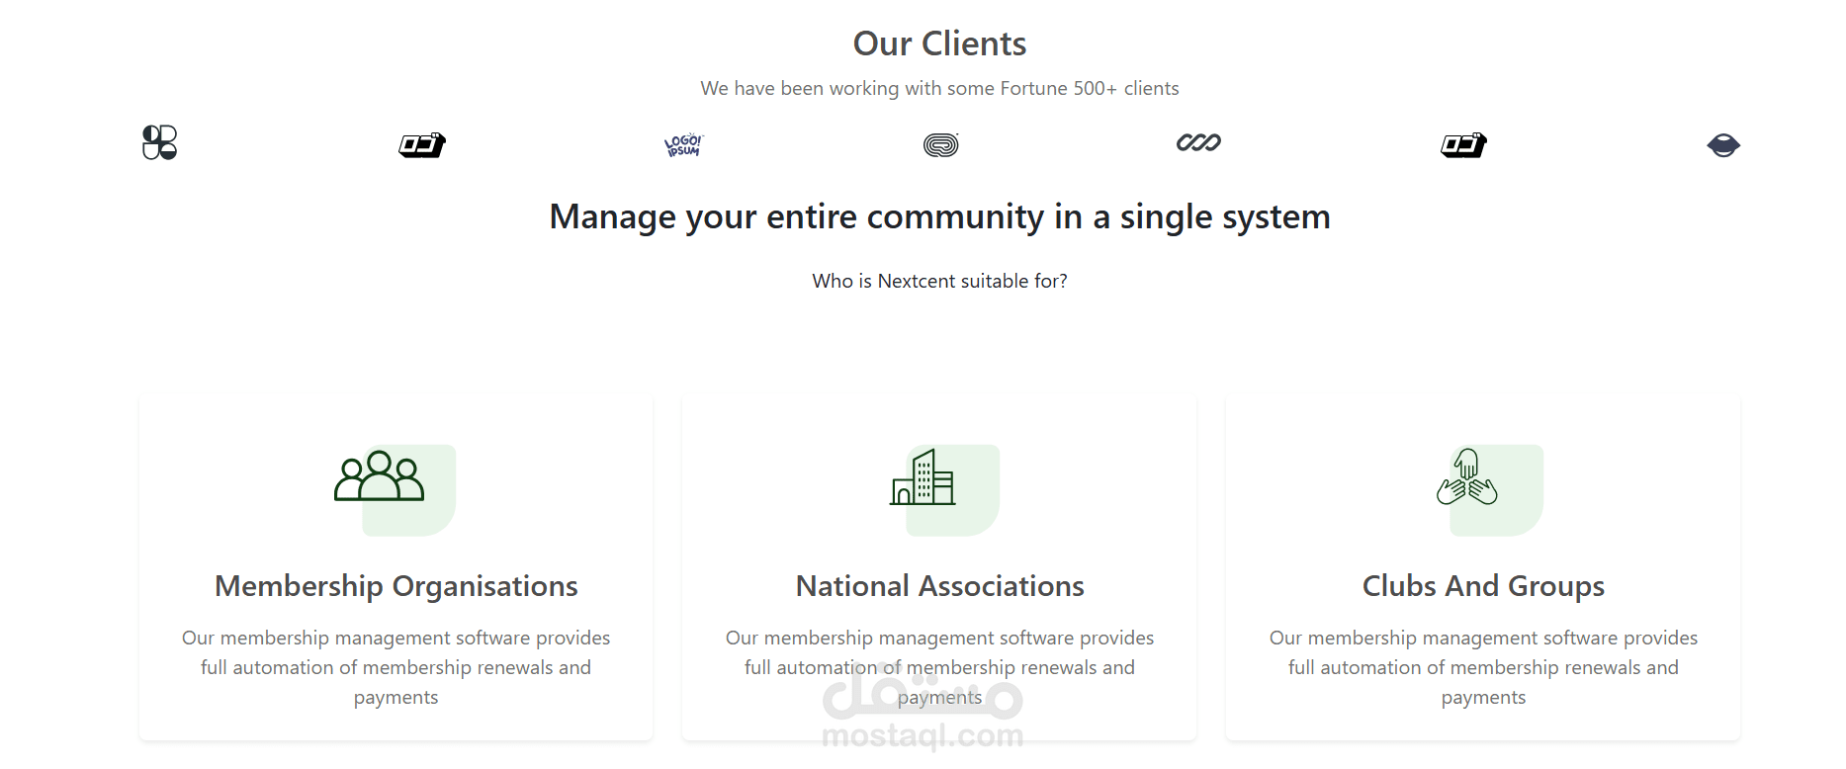Click the four-petal clover client logo
Viewport: 1846px width, 769px height.
point(159,142)
